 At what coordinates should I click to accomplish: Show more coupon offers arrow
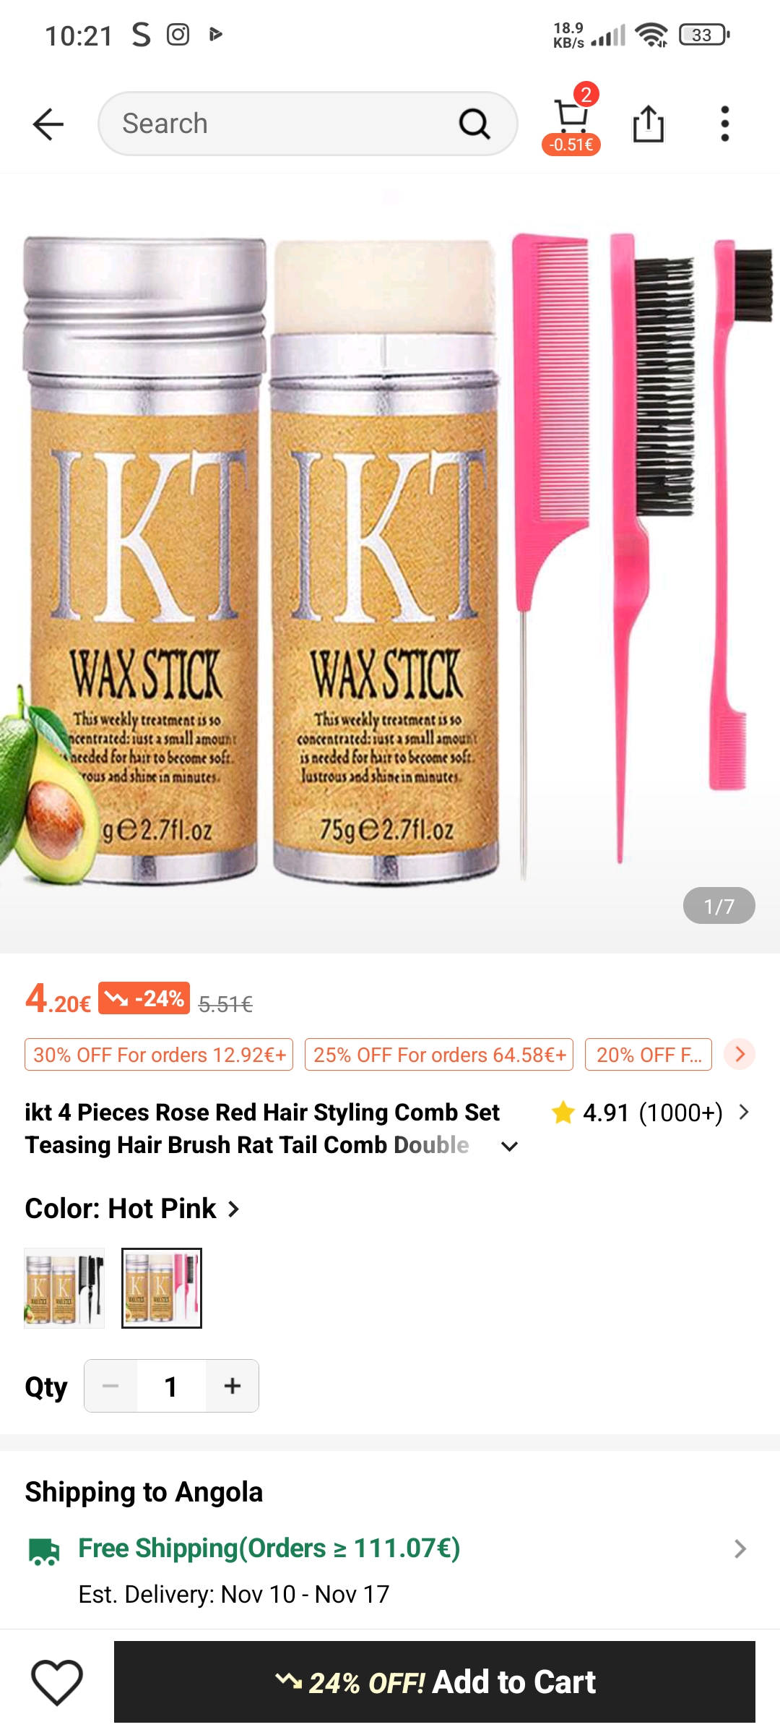(x=740, y=1054)
